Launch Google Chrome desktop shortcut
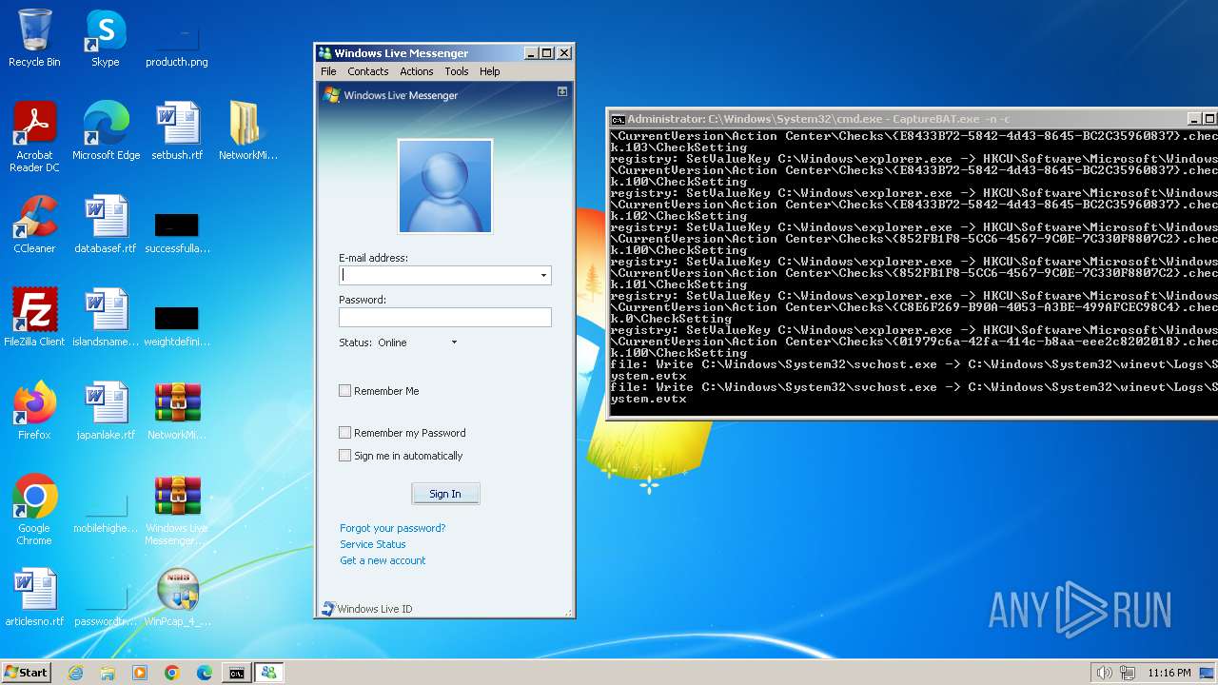1218x685 pixels. pyautogui.click(x=34, y=510)
